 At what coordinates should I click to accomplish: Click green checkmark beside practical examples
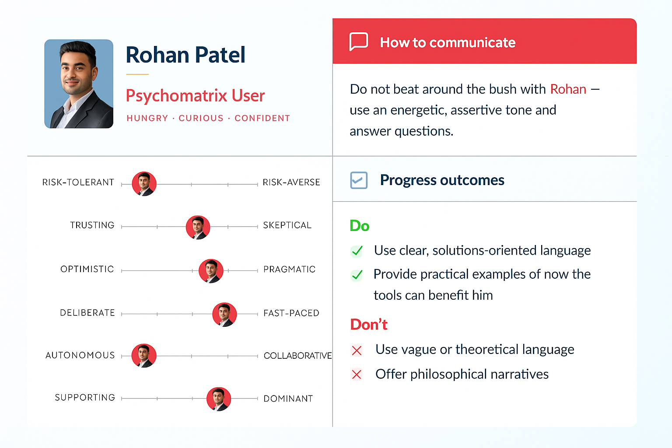[x=357, y=275]
